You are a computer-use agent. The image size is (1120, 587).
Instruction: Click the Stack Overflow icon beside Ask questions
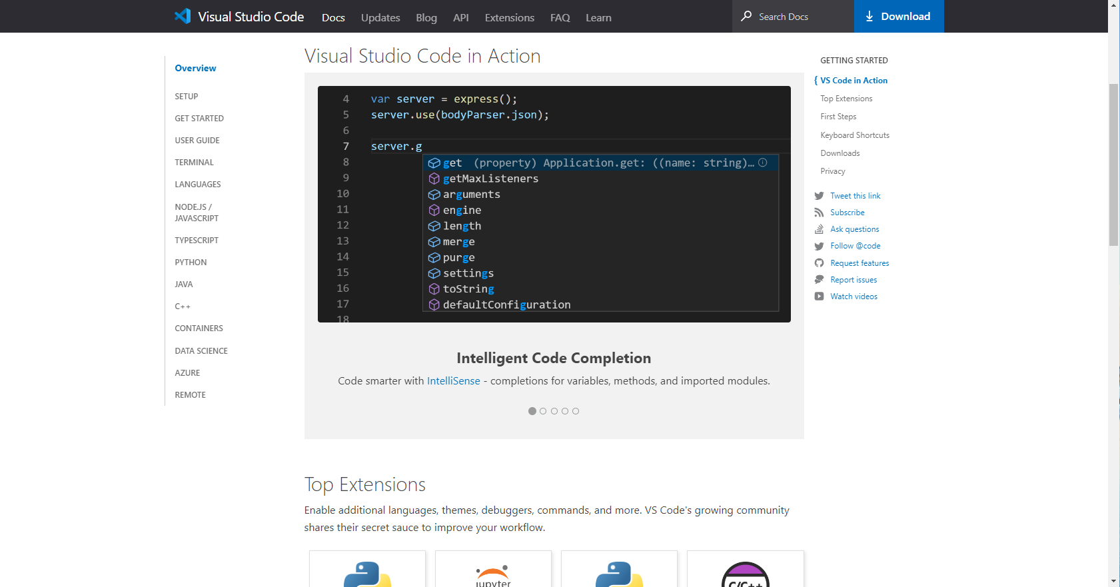[x=819, y=229]
